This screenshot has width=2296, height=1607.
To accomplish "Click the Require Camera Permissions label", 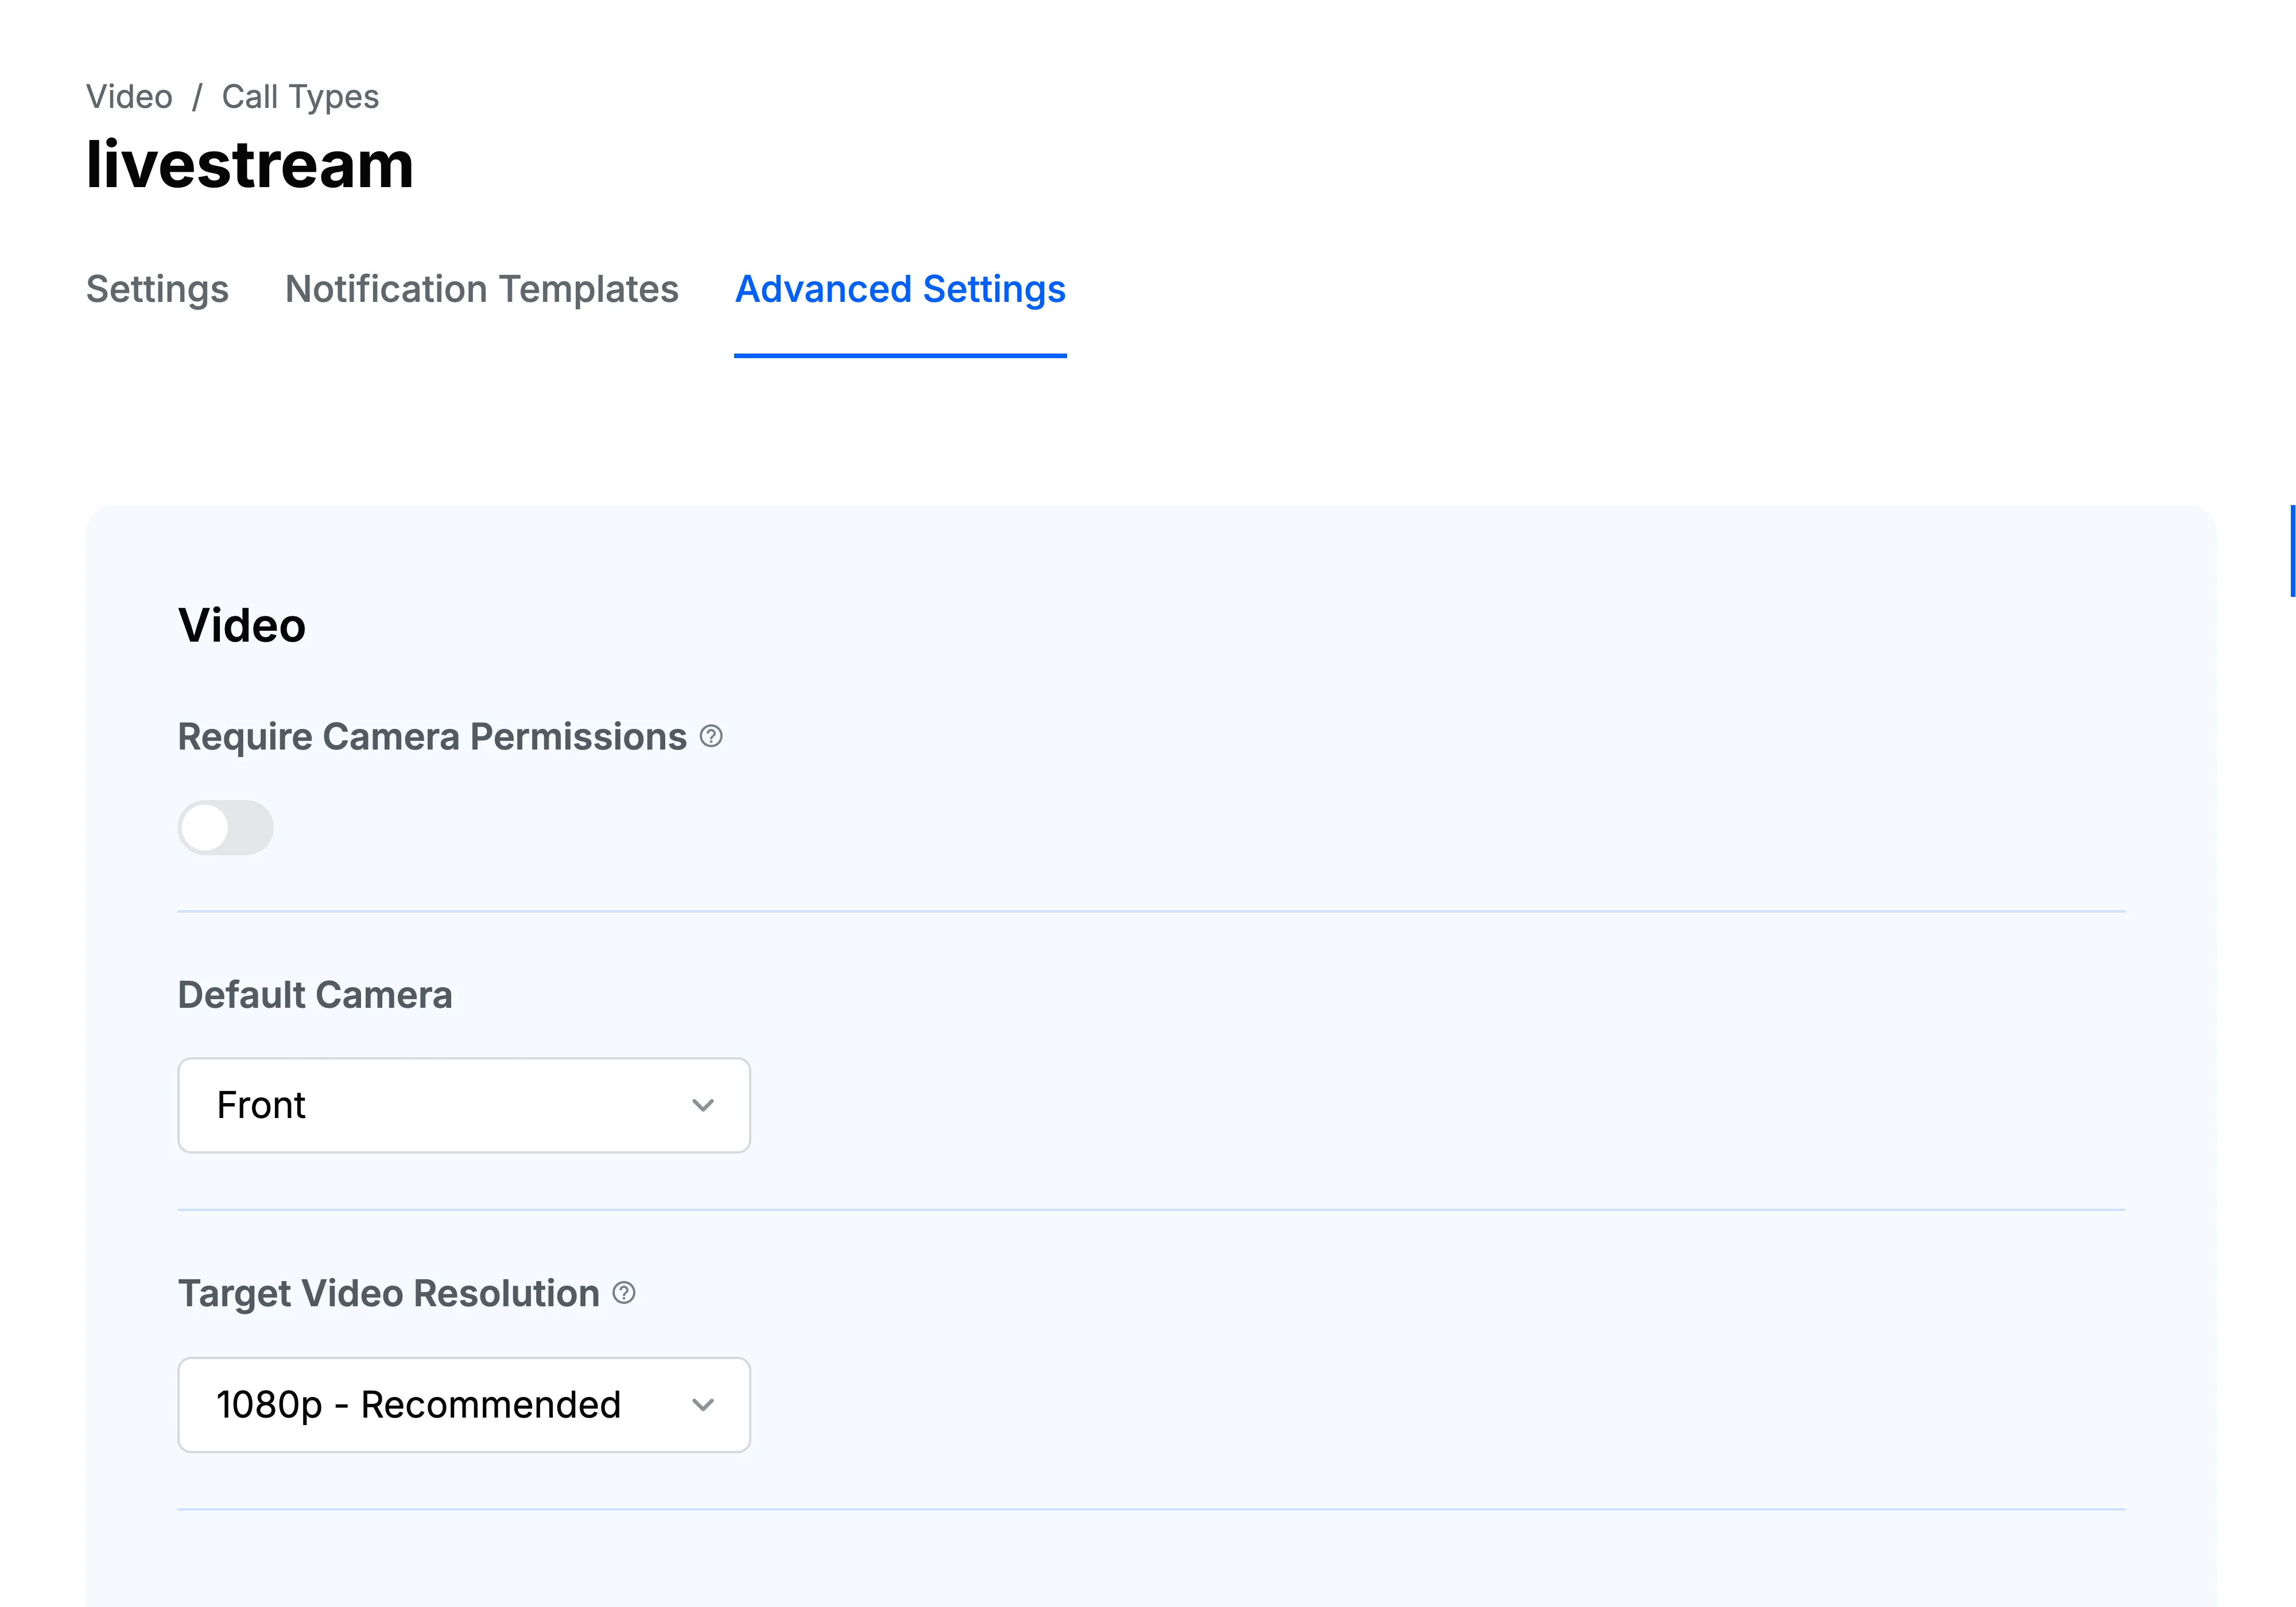I will [x=432, y=737].
